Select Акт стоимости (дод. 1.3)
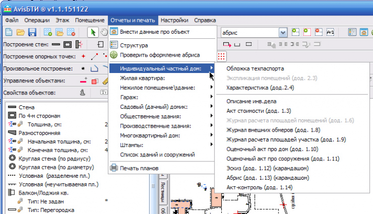Image resolution: width=373 pixels, height=214 pixels. click(259, 111)
